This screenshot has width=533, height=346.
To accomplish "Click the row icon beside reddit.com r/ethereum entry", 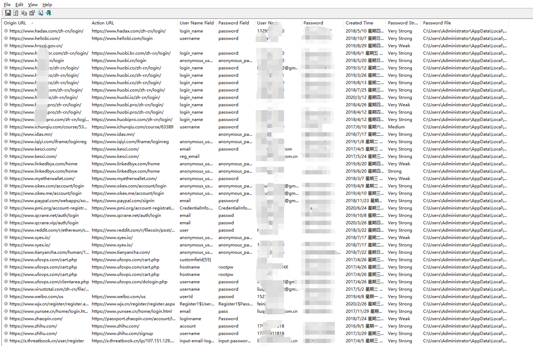I will pyautogui.click(x=6, y=230).
